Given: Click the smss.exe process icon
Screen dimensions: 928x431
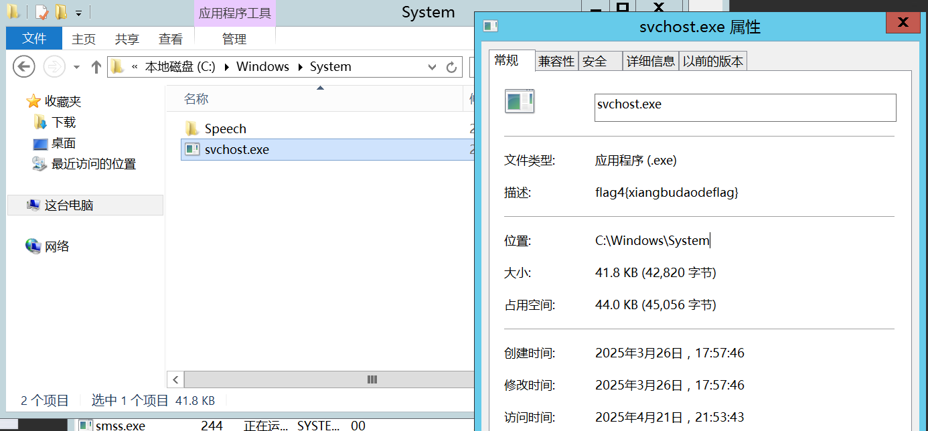Looking at the screenshot, I should [x=86, y=426].
